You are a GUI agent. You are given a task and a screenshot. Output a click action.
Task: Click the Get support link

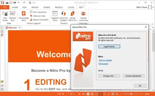[x=103, y=64]
